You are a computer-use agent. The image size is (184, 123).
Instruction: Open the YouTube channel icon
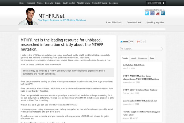click(x=158, y=13)
